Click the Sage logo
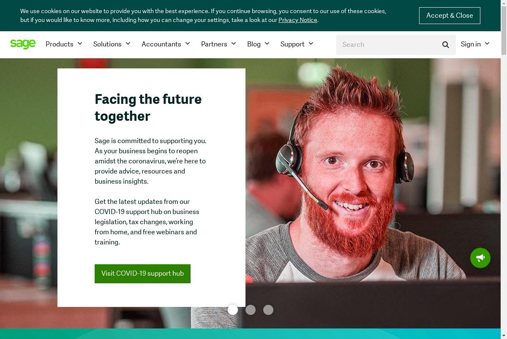 click(x=23, y=44)
